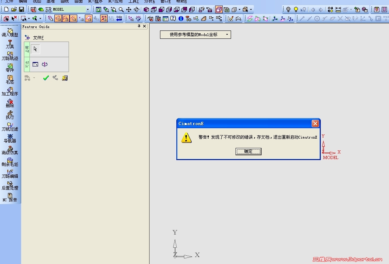
Task: Click the yellow cancel icon in Feature Guide
Action: [x=65, y=78]
